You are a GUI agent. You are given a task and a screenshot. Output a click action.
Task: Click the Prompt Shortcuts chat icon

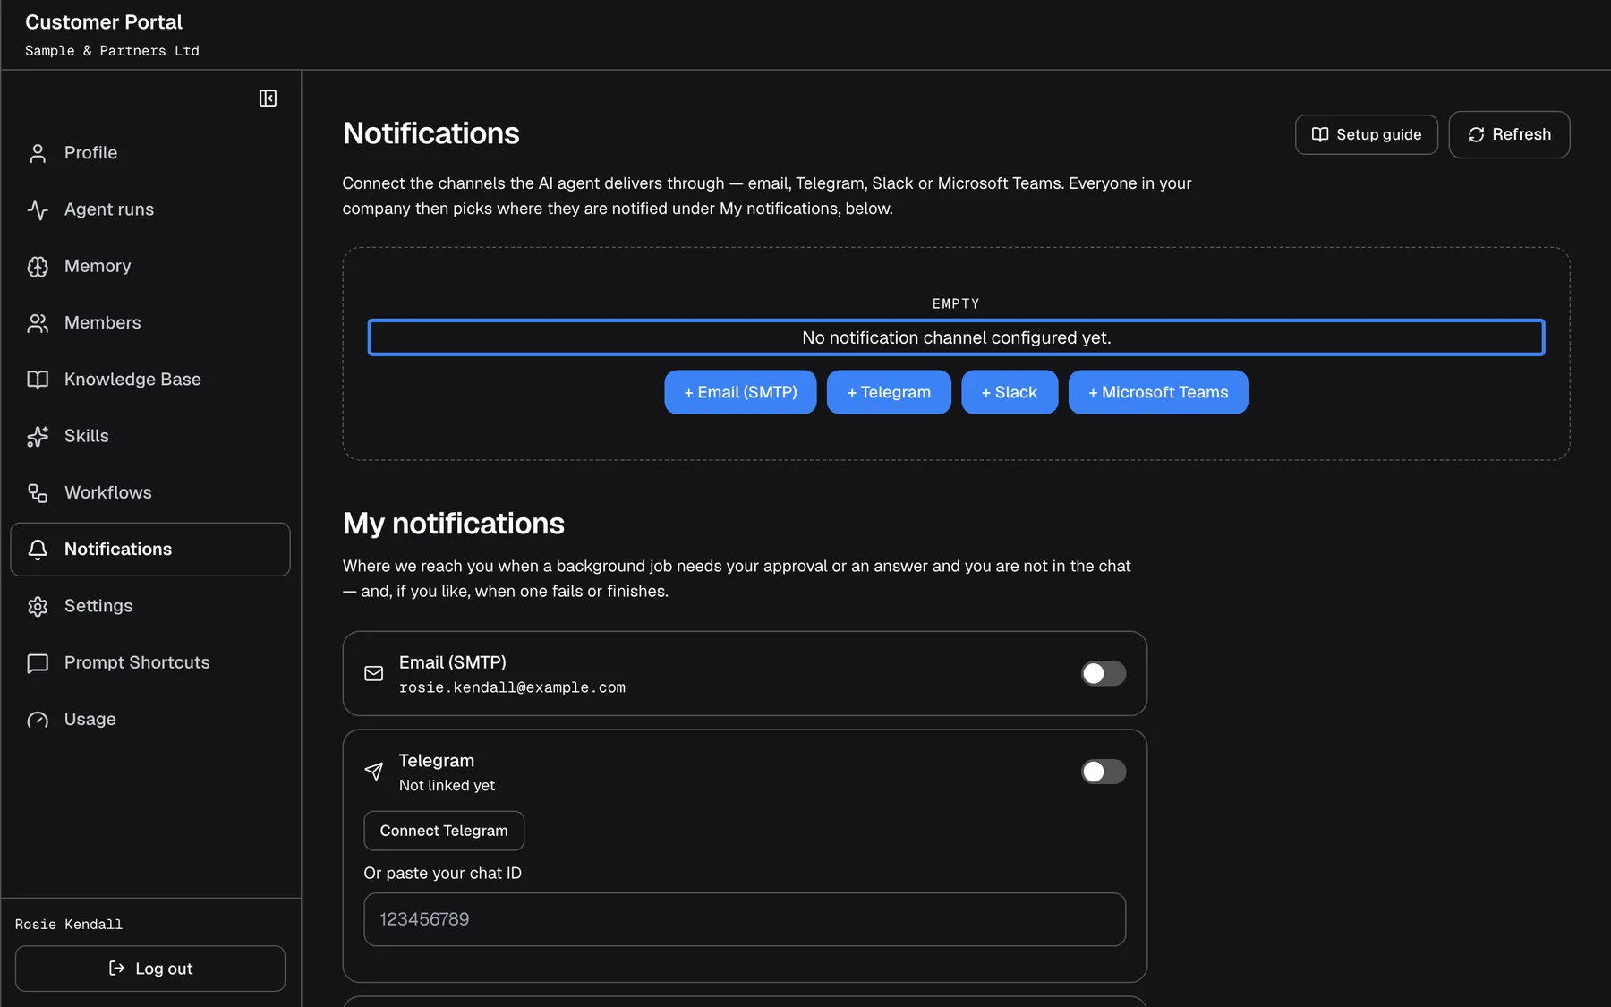click(x=38, y=663)
